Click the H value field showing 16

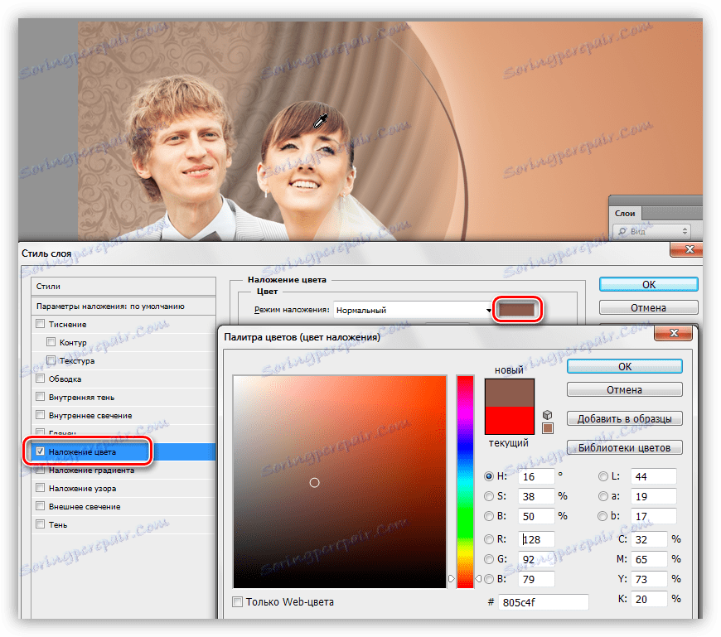click(x=536, y=476)
